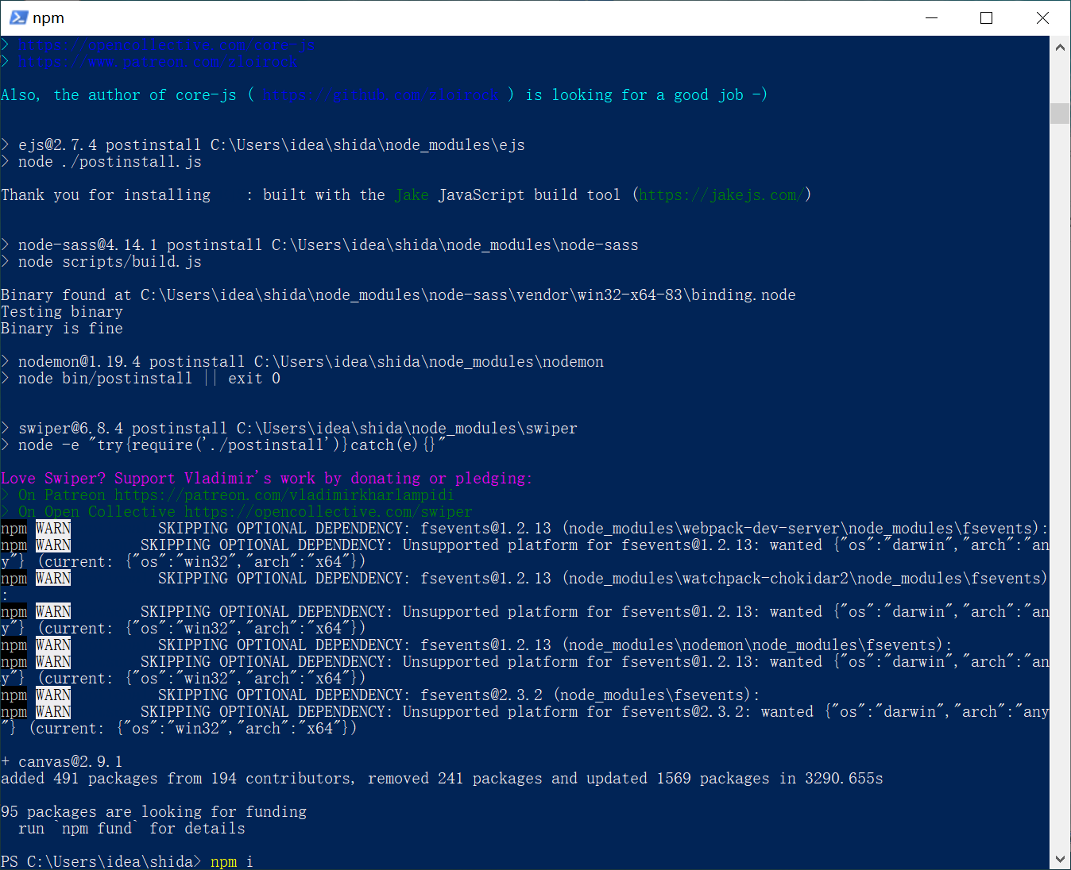Click the scrollbar up arrow
This screenshot has height=870, width=1071.
pos(1060,47)
